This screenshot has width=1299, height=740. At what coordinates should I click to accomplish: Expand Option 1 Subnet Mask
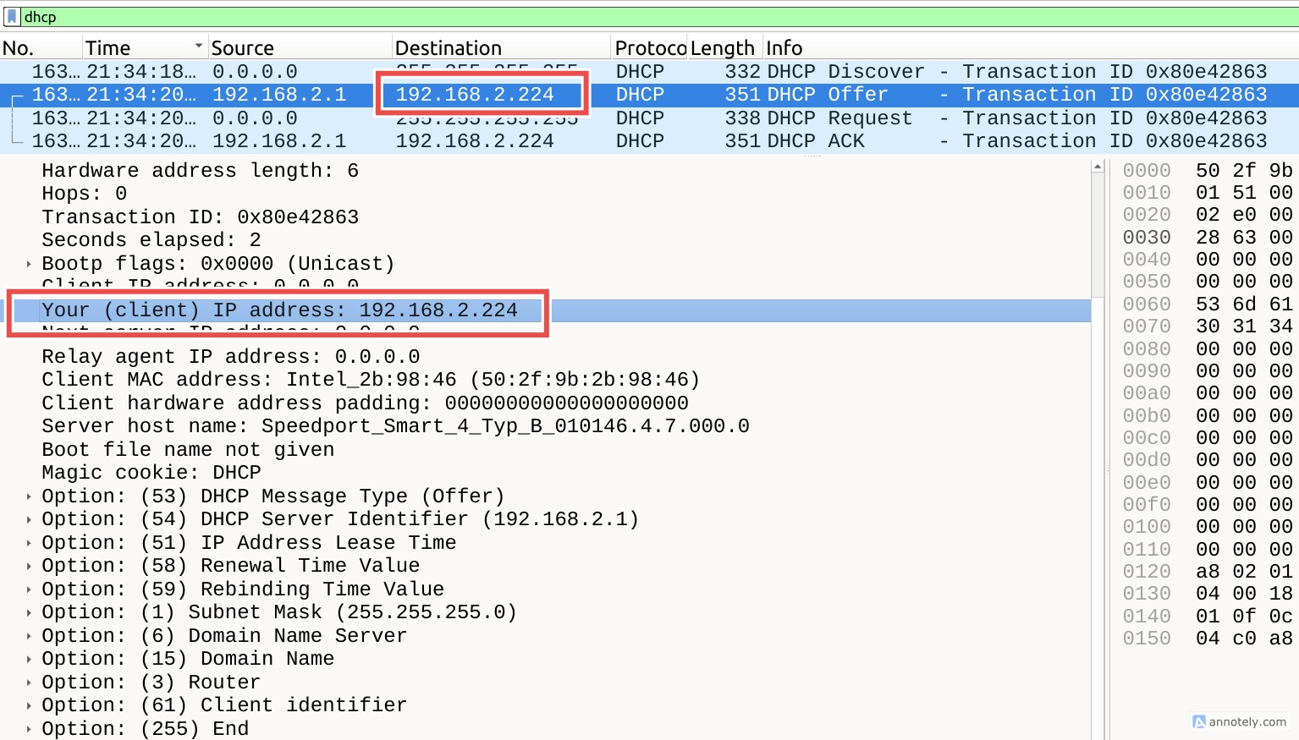pos(29,612)
